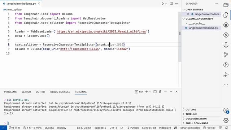Screen dimensions: 231x130
Task: Create new terminal with plus icon
Action: [147, 92]
